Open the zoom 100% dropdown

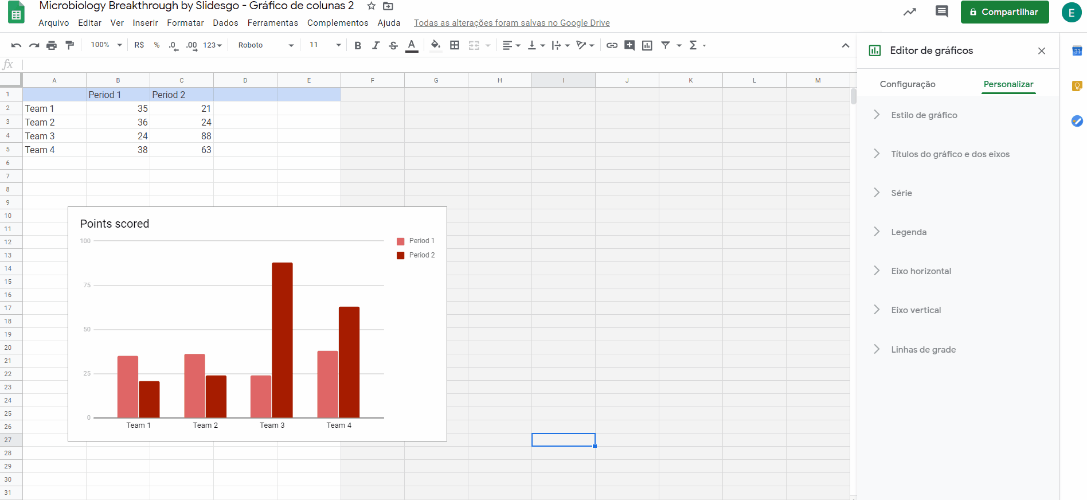pyautogui.click(x=107, y=45)
